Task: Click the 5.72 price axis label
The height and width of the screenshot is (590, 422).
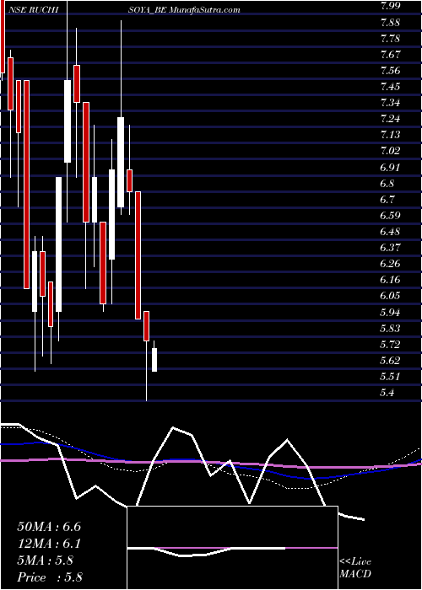Action: (x=391, y=344)
